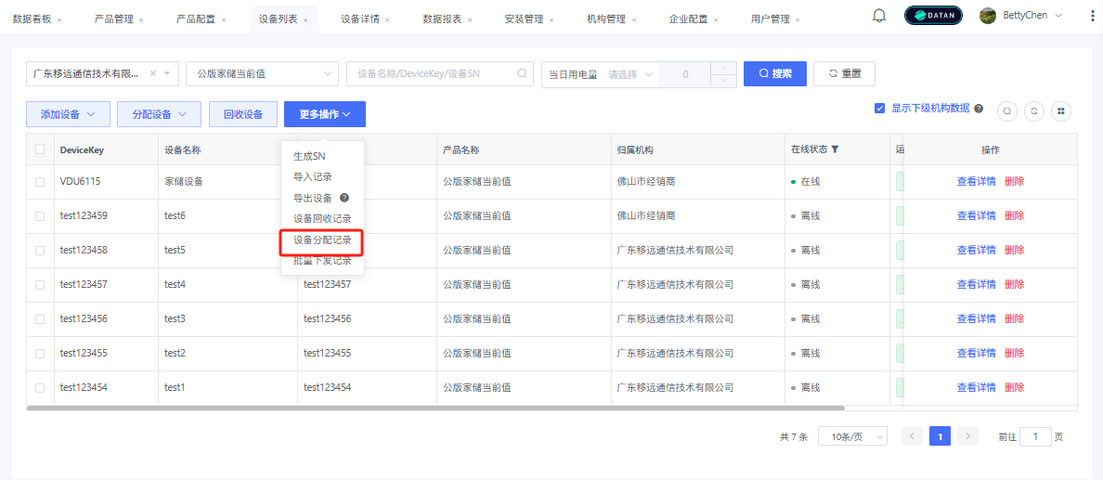The image size is (1103, 480).
Task: Uncheck the 显示下级机构数据 checkbox
Action: [879, 109]
